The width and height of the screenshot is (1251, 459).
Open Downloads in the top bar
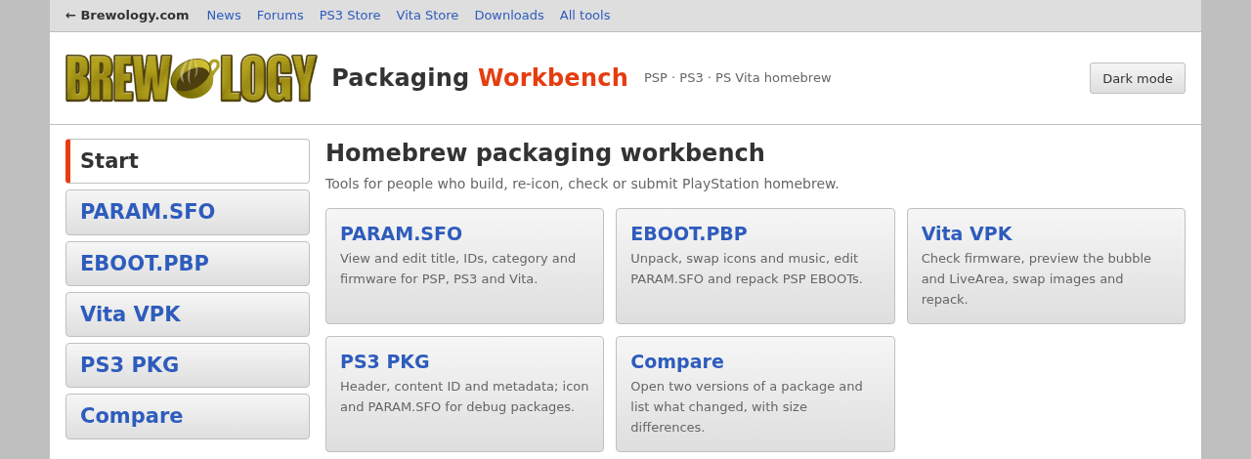point(509,16)
